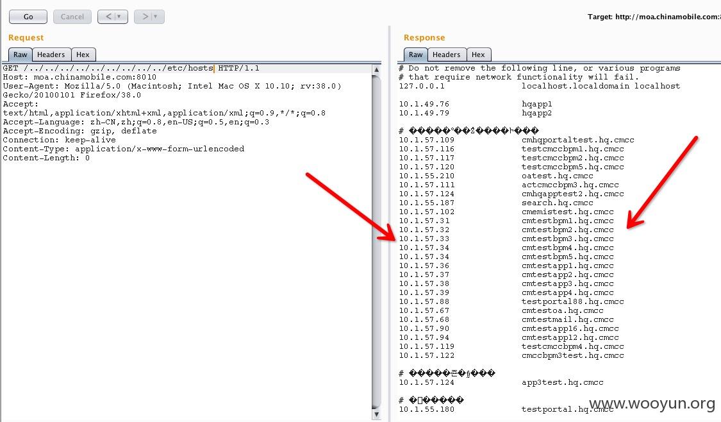Screen dimensions: 721x422
Task: Click the request scrollbar up arrow
Action: (377, 69)
